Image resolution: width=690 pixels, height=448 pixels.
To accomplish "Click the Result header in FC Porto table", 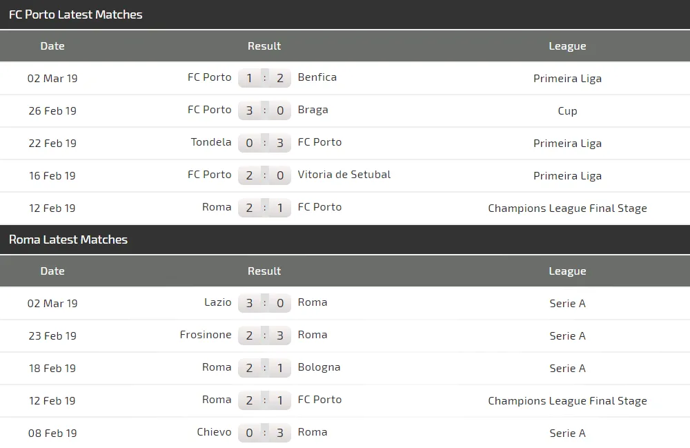I will click(x=264, y=46).
